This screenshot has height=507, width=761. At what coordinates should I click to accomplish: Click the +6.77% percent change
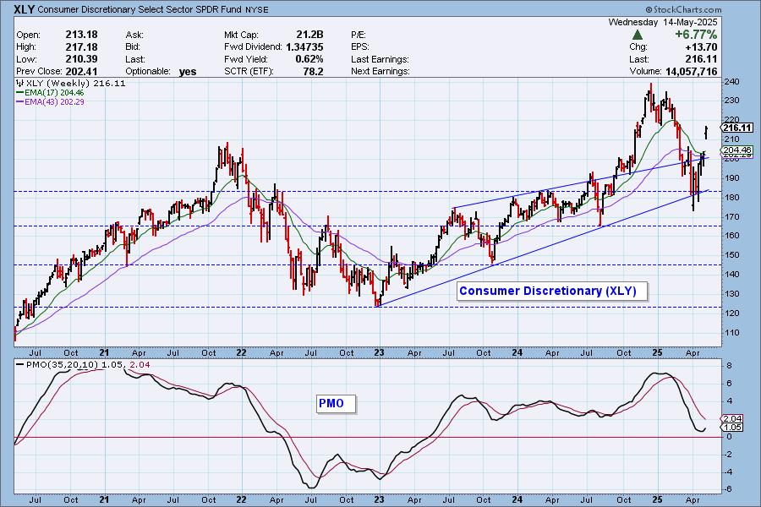click(696, 35)
